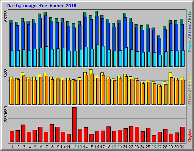Viewport: 194px width, 151px height.
Task: Select green weekend day 6 label
Action: click(x=41, y=147)
